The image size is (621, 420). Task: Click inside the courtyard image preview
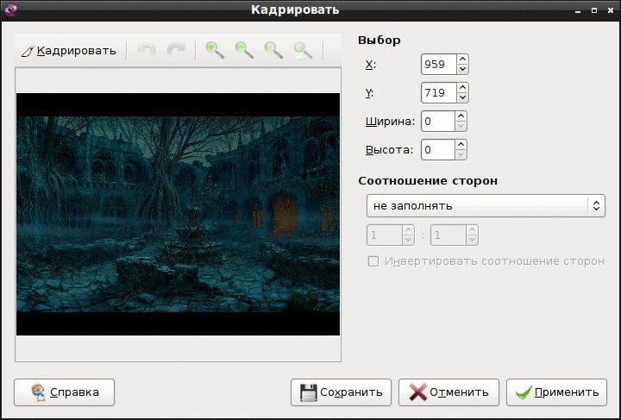coord(178,214)
